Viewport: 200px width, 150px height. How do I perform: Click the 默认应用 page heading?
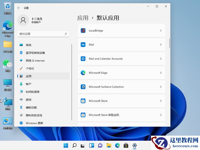click(108, 18)
